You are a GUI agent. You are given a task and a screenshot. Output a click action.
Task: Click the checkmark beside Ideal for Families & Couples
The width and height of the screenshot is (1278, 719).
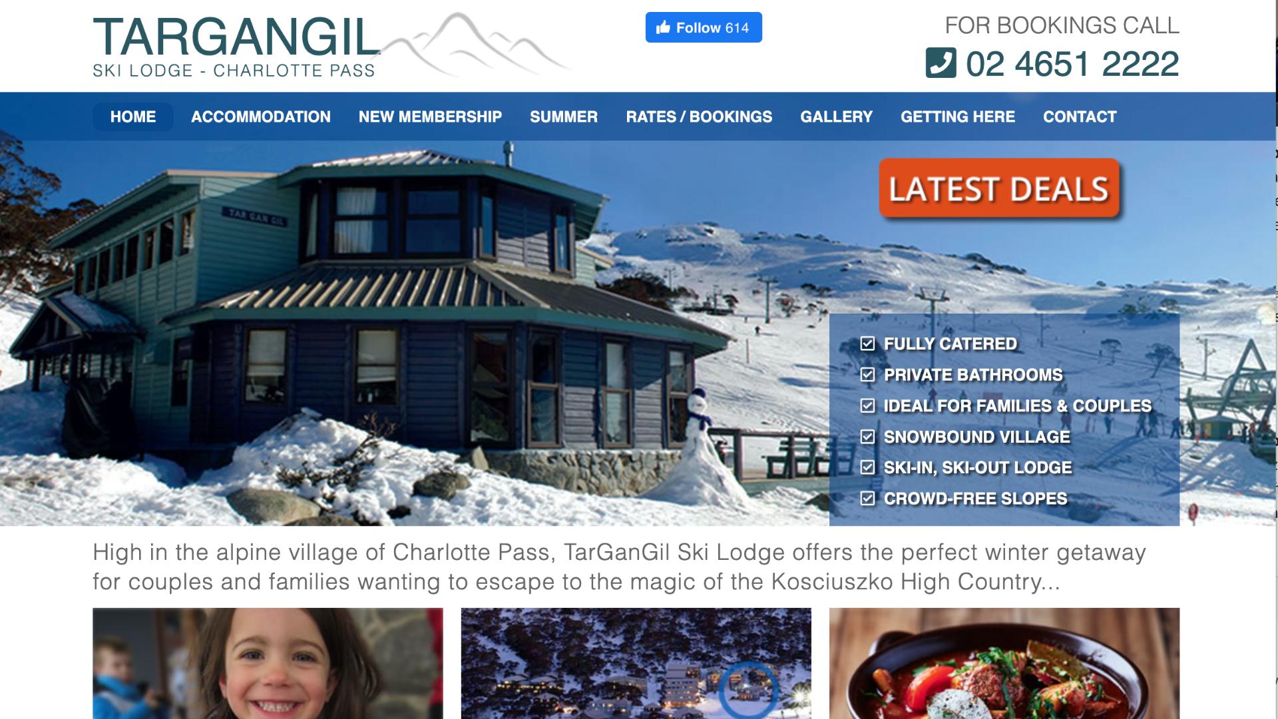coord(867,405)
